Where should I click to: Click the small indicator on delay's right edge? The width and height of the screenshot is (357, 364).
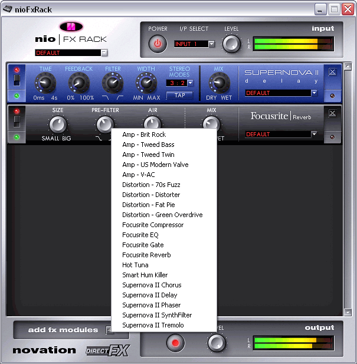(332, 96)
